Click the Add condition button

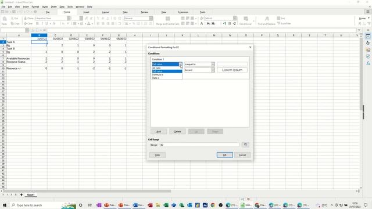(x=159, y=132)
